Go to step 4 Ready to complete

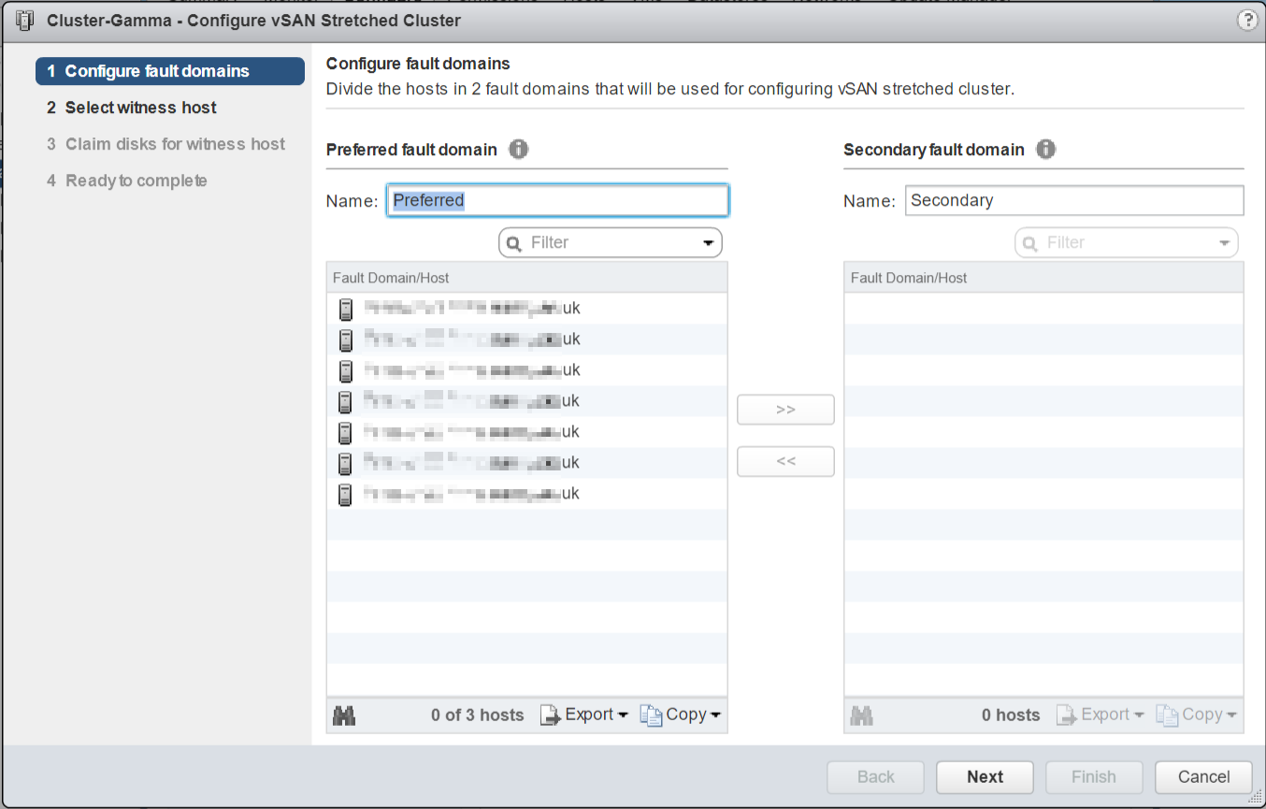(127, 181)
